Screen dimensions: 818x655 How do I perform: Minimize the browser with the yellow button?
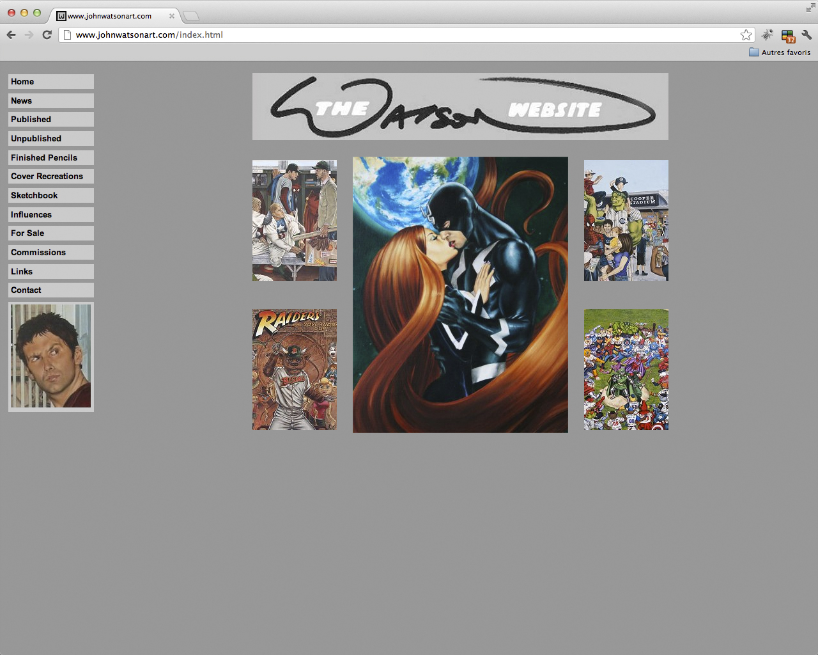point(24,13)
